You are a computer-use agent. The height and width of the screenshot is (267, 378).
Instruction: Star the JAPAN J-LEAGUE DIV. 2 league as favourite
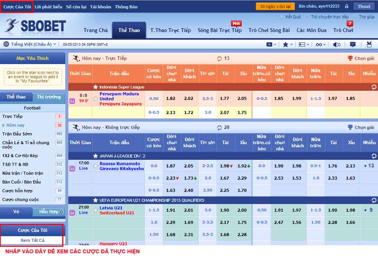[95, 156]
